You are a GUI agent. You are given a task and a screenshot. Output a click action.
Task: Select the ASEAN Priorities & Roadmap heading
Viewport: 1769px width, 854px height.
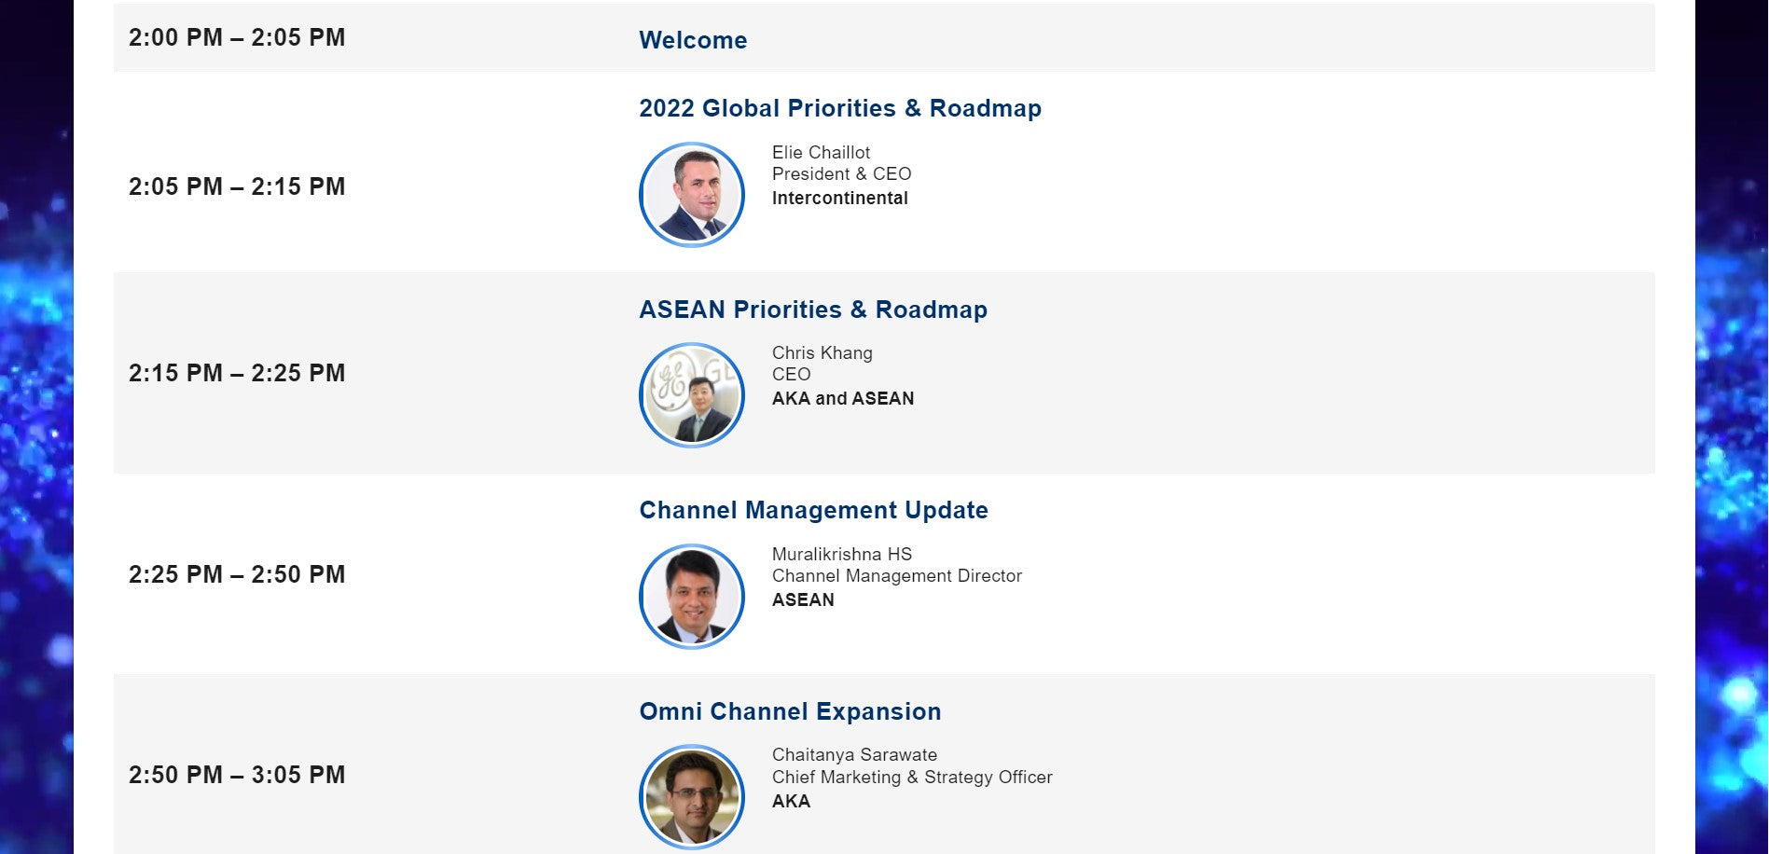812,310
